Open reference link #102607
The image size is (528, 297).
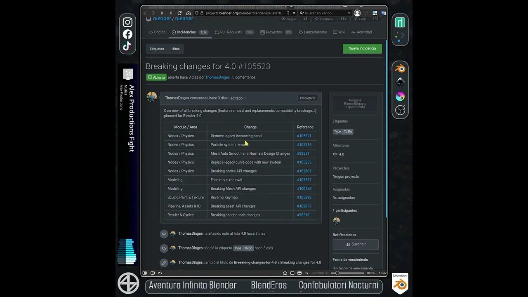[304, 171]
